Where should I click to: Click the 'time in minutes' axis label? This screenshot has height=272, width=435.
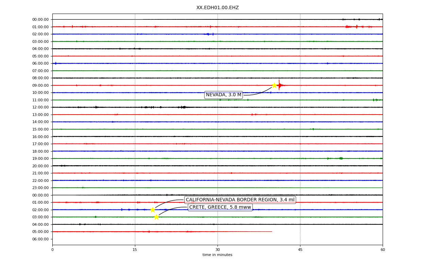[x=217, y=255]
